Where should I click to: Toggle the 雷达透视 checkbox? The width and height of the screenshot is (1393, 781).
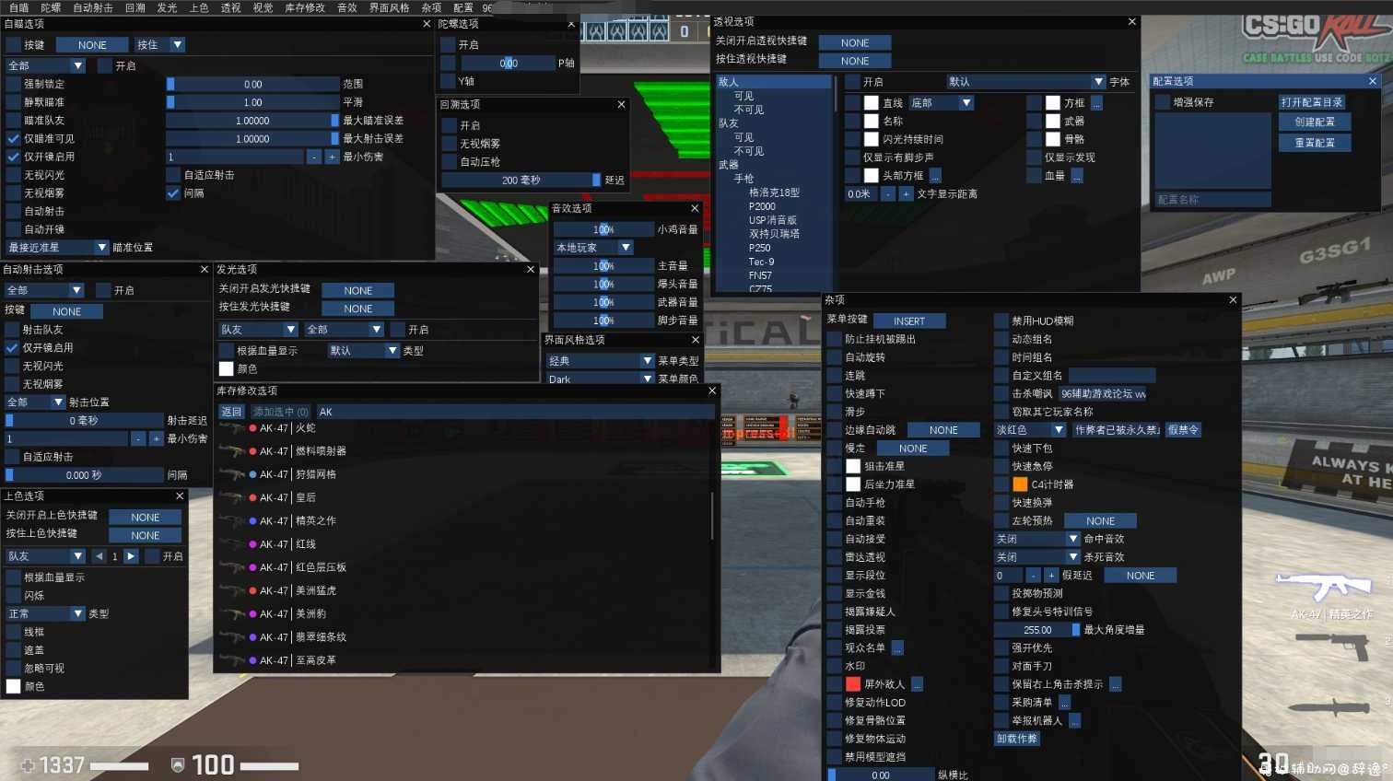coord(835,557)
